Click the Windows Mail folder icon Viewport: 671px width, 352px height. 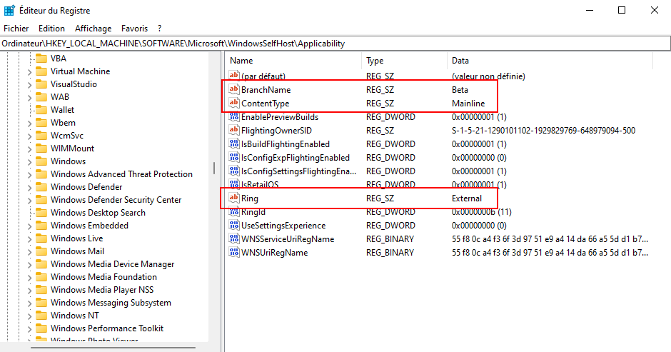point(41,251)
